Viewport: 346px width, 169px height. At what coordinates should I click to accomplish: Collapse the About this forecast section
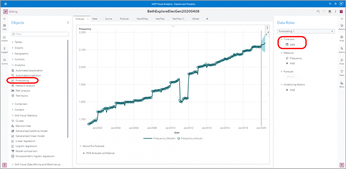[x=80, y=146]
